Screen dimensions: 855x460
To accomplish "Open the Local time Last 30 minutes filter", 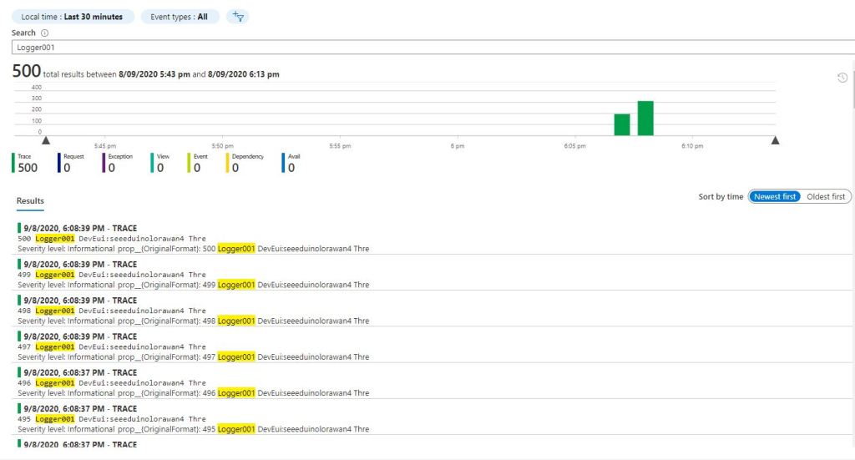I will [x=72, y=17].
